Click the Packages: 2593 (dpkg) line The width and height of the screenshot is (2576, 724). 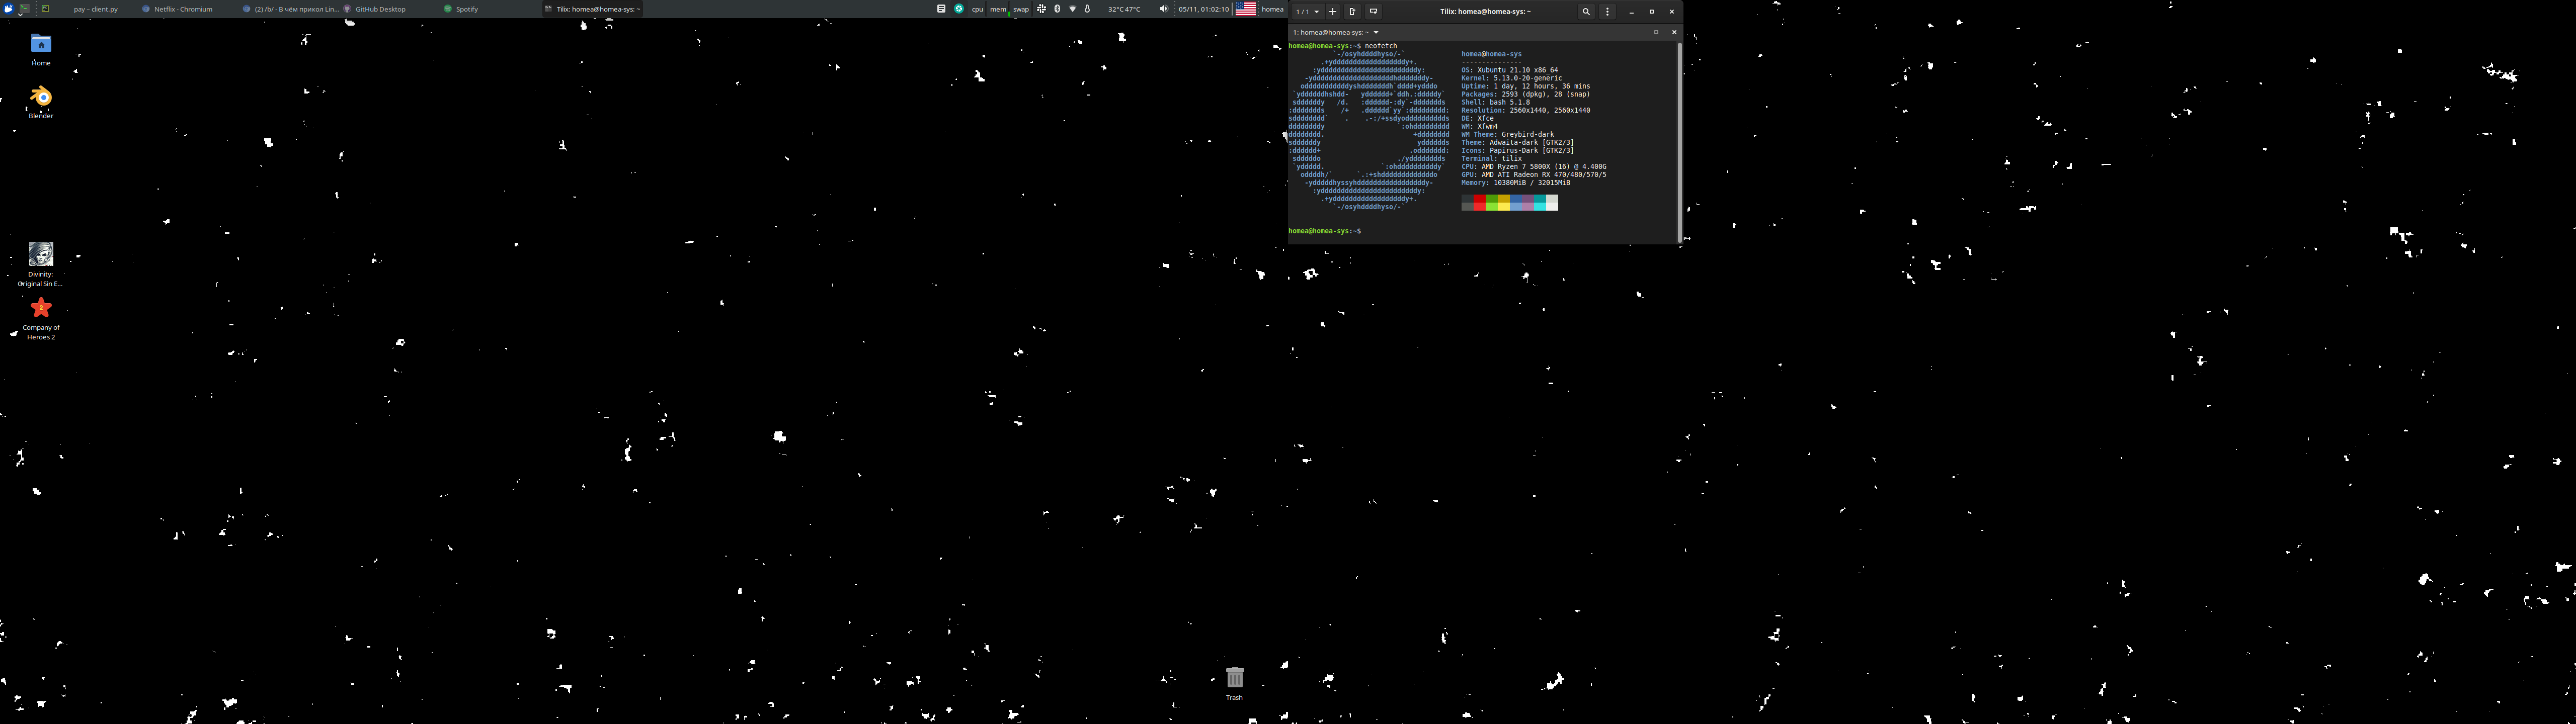click(1525, 94)
